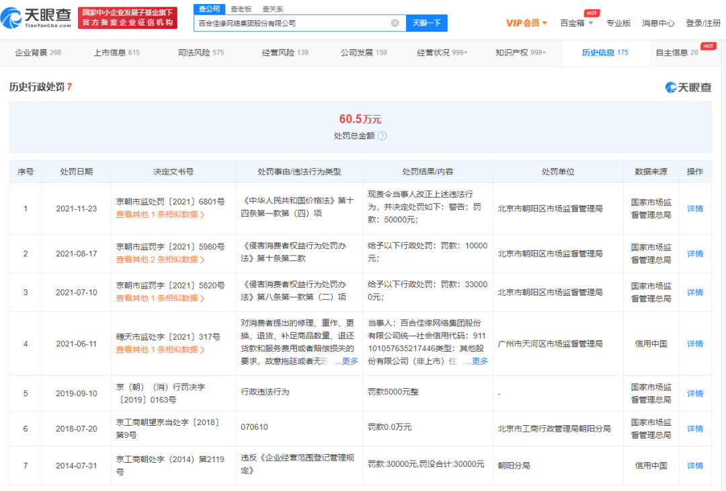This screenshot has width=726, height=491.
Task: Open 专业版 link
Action: (618, 23)
